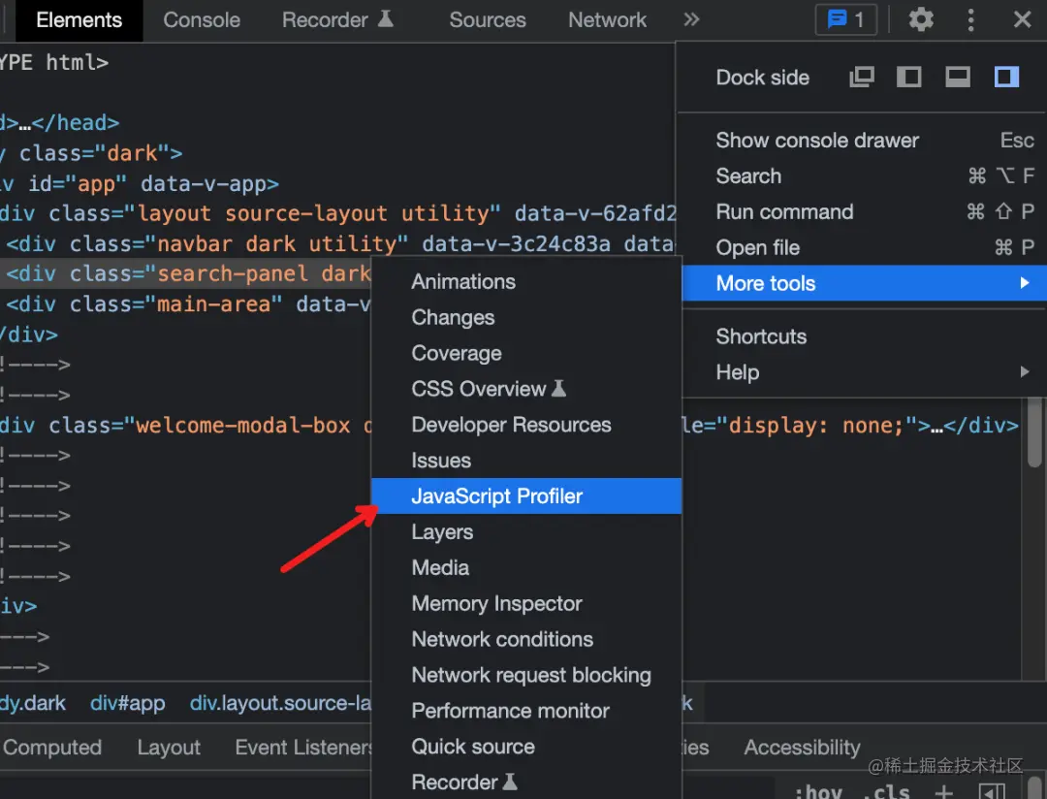
Task: Open the Media tool
Action: click(526, 568)
